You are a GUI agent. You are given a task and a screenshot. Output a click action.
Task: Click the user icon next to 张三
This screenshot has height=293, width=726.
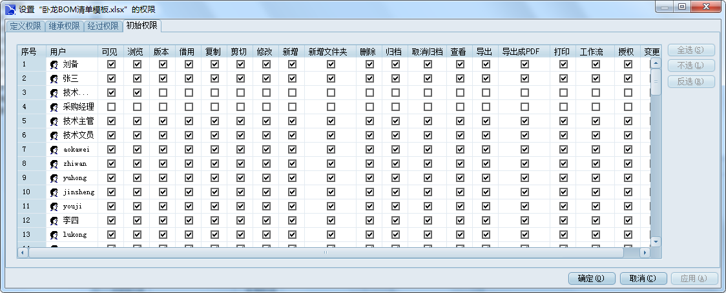(54, 79)
